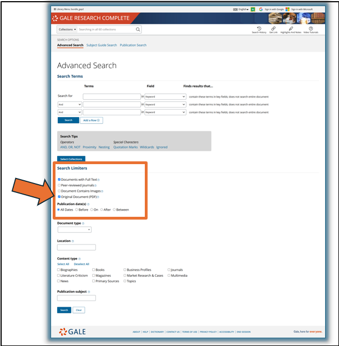This screenshot has height=346, width=339.
Task: Click info icon beside Location
Action: coord(73,241)
